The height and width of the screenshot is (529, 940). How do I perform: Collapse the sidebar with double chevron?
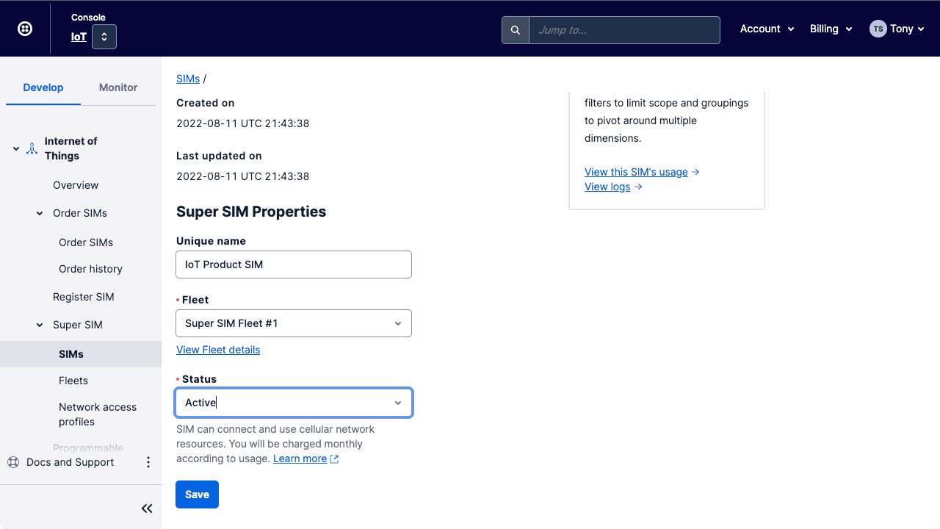pos(147,508)
